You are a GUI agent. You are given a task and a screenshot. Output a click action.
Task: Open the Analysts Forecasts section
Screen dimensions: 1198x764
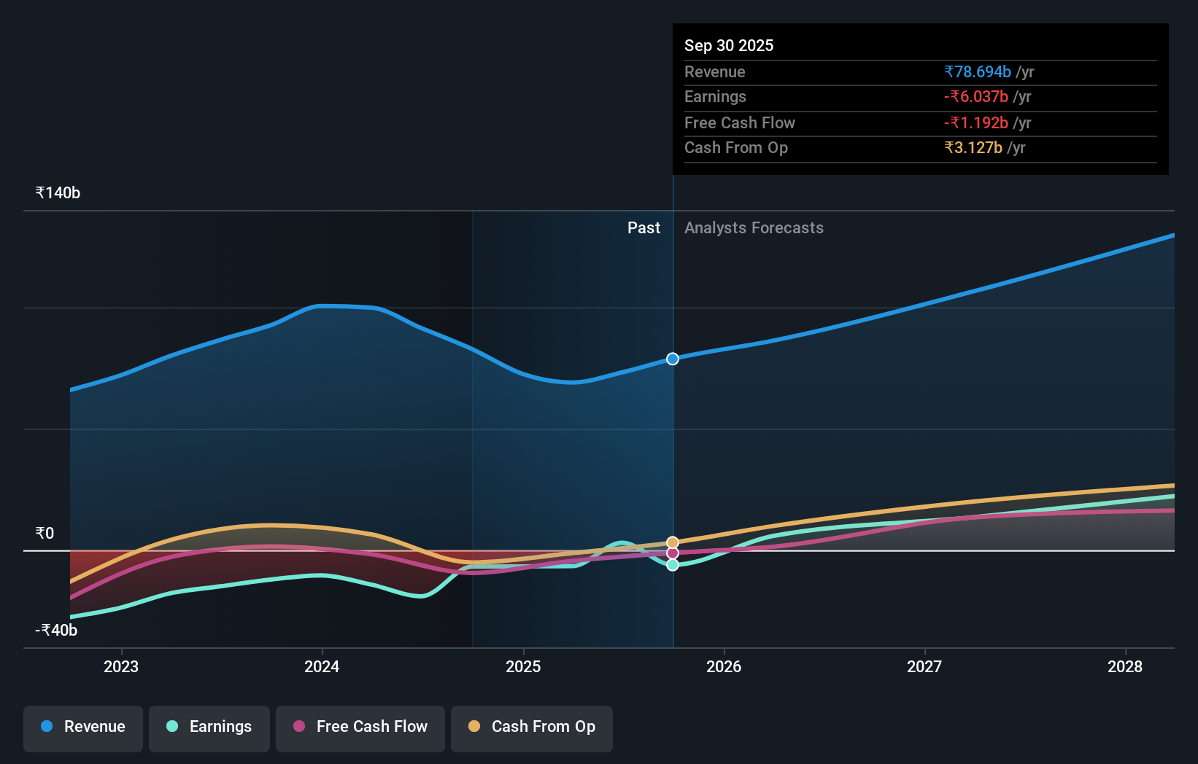pyautogui.click(x=754, y=227)
